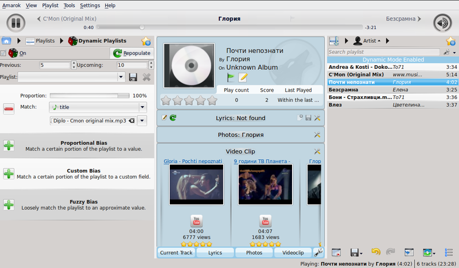This screenshot has height=268, width=459.
Task: Toggle dynamic mode On checkbox
Action: point(3,53)
